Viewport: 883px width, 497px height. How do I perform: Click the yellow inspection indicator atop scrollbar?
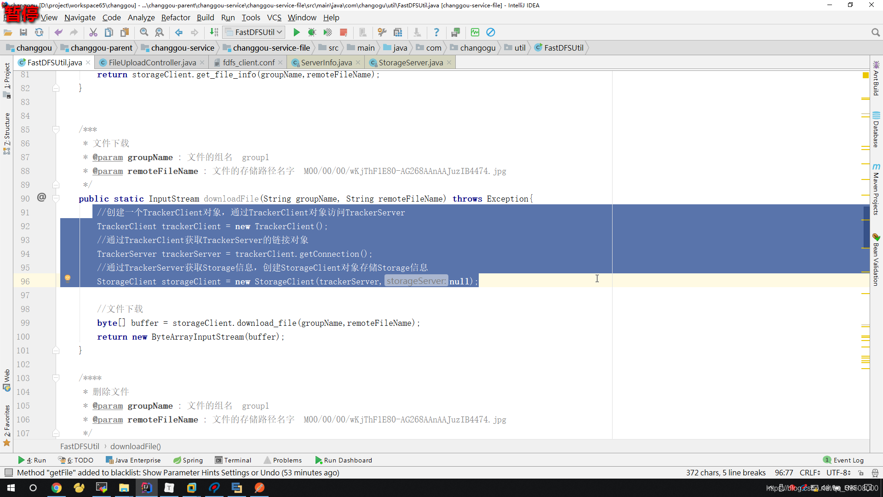point(866,75)
